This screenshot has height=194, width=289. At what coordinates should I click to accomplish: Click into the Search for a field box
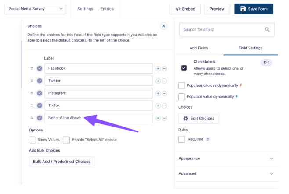[x=227, y=29]
